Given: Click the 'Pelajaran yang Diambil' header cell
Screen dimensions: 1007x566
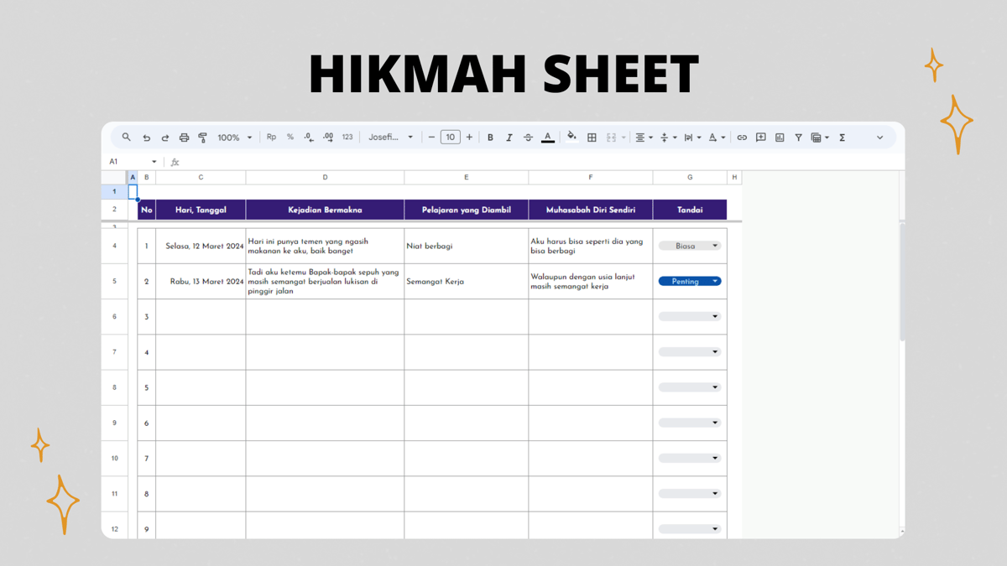Looking at the screenshot, I should click(467, 210).
